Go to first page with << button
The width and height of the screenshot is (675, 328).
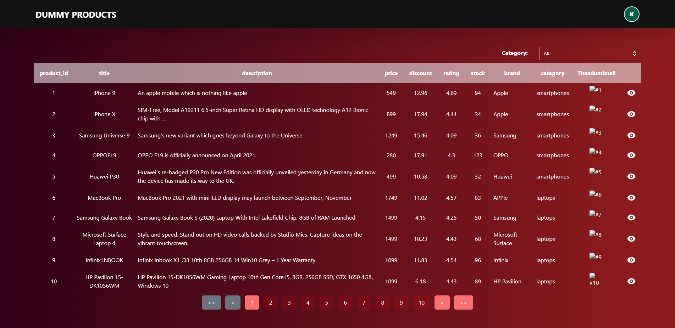click(x=211, y=302)
